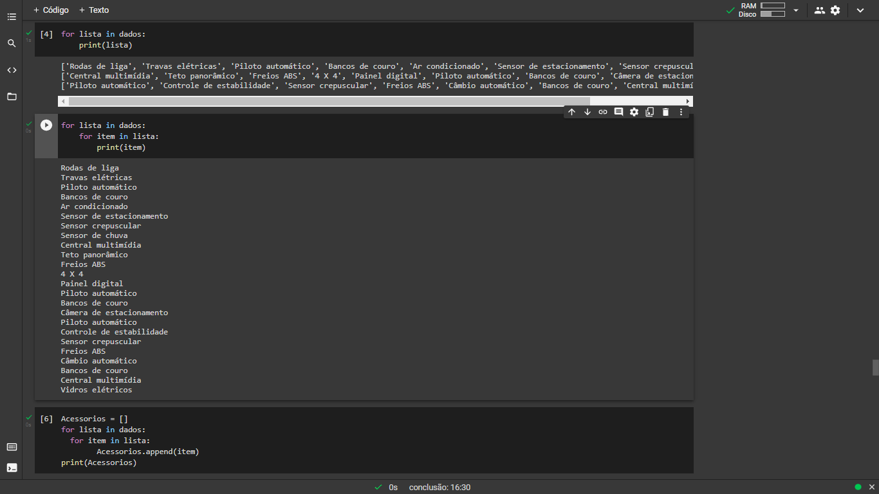This screenshot has width=879, height=494.
Task: Collapse the header with chevron icon
Action: 860,10
